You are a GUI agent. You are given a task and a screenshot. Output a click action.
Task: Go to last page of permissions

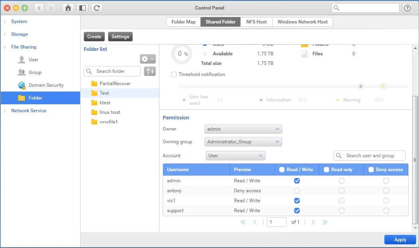point(325,222)
